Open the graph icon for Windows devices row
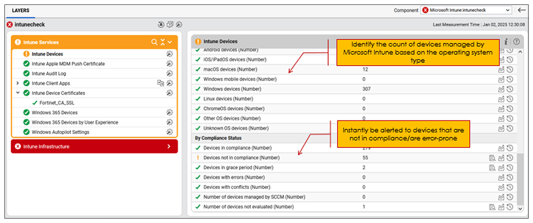 click(x=501, y=89)
